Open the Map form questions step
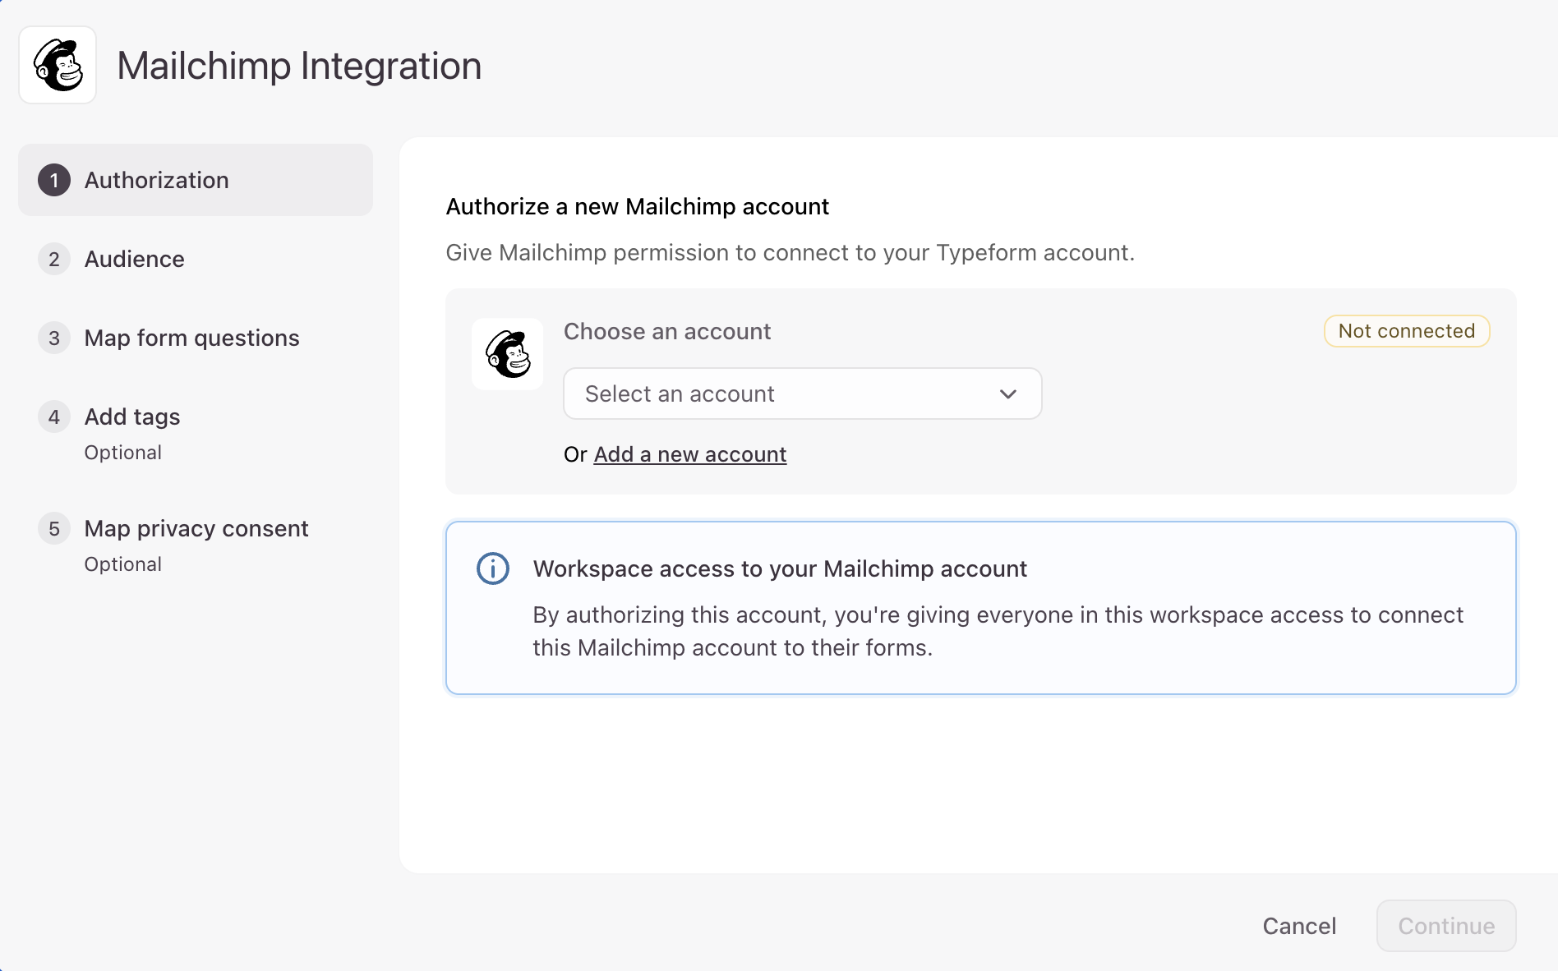The width and height of the screenshot is (1558, 971). (x=196, y=338)
